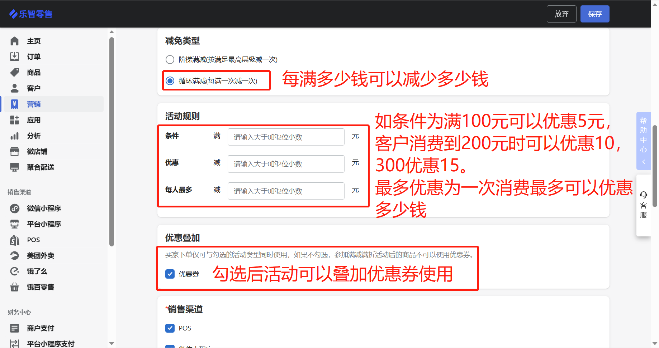659x348 pixels.
Task: Click the 条件 满 amount input
Action: point(286,137)
